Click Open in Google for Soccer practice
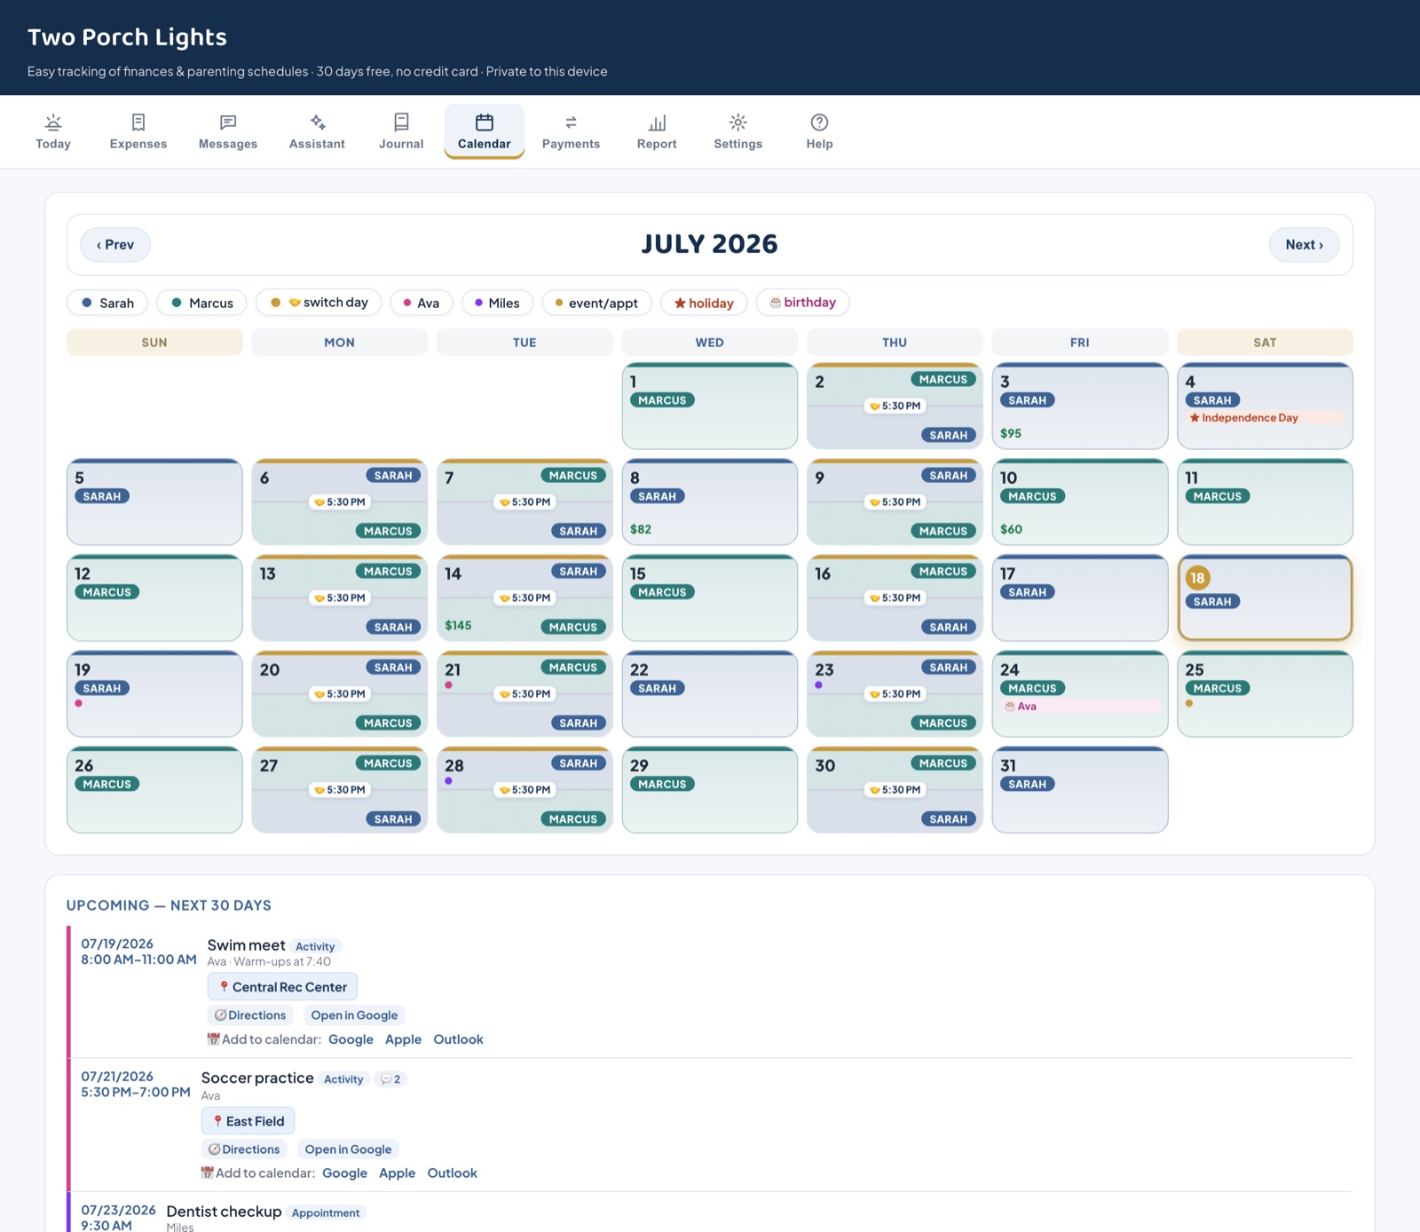 tap(348, 1149)
